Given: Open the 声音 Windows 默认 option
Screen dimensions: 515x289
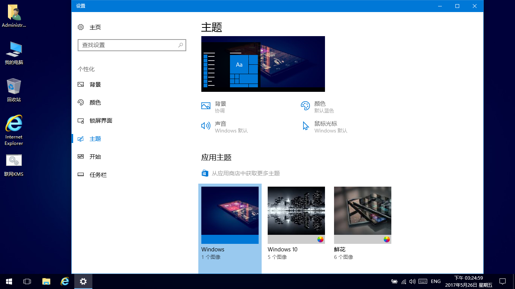Looking at the screenshot, I should pos(225,127).
